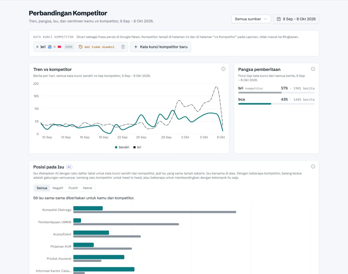Click the calendar icon in date range
Image resolution: width=348 pixels, height=274 pixels.
click(x=279, y=19)
